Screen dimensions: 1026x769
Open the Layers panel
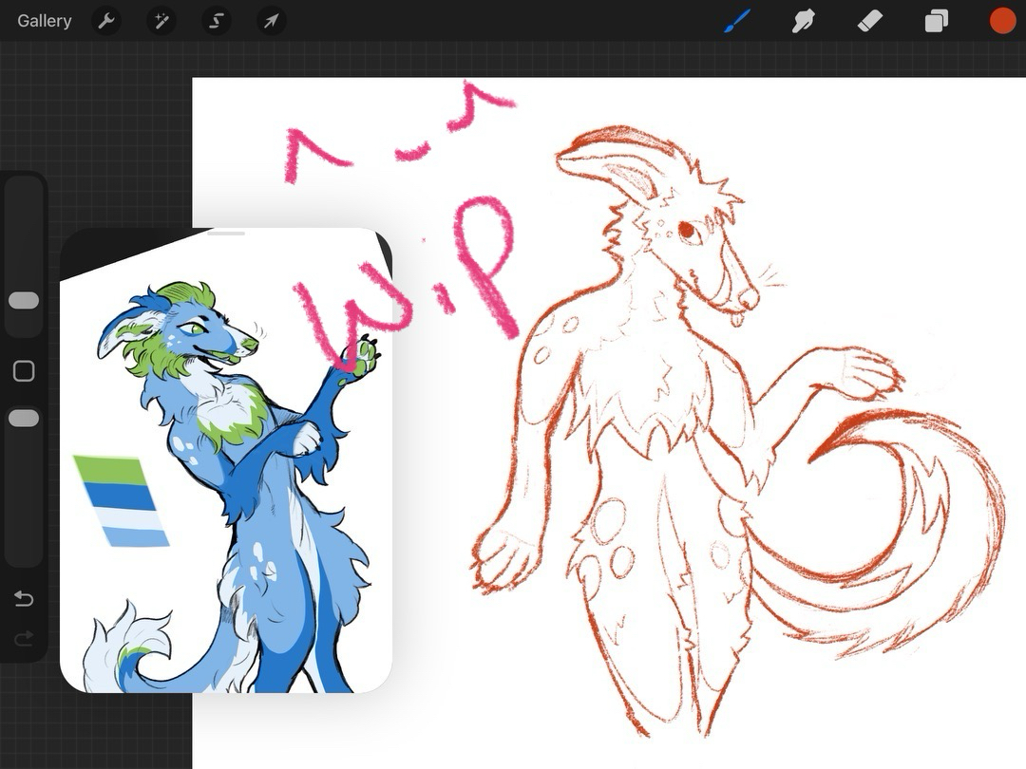click(x=937, y=21)
